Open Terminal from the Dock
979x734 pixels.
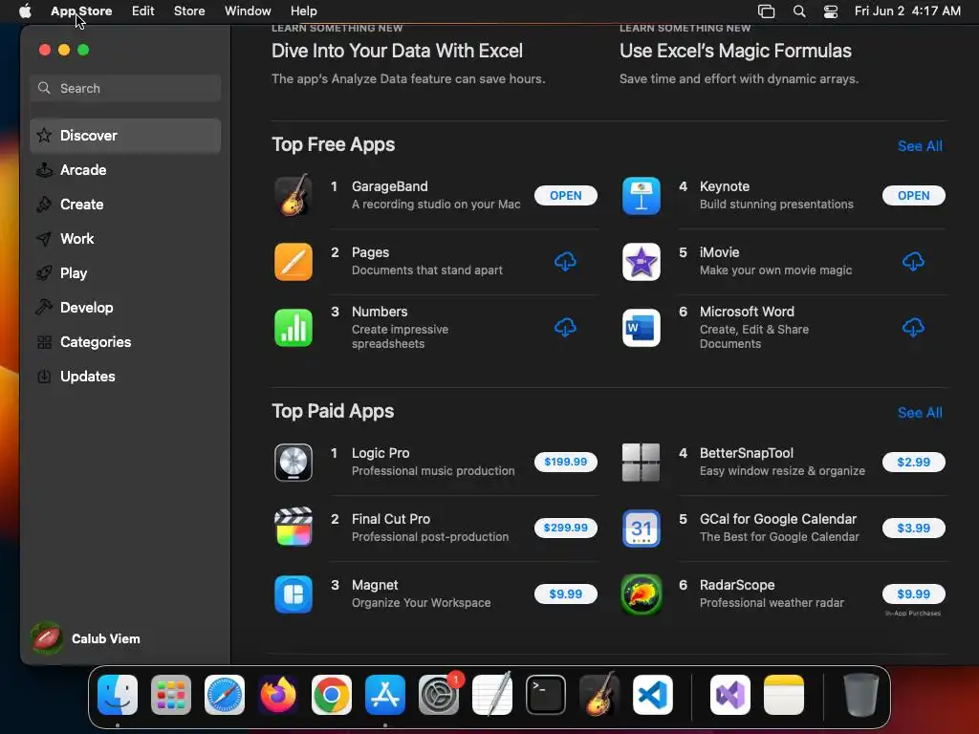click(546, 695)
